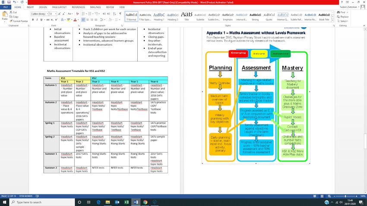The width and height of the screenshot is (367, 206).
Task: Clear all formatting with the eraser icon
Action: (x=77, y=14)
